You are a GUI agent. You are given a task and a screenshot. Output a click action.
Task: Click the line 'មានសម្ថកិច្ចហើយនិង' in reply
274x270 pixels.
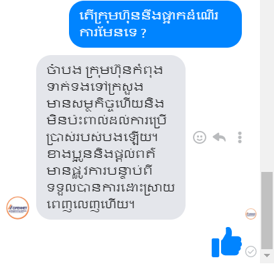(x=105, y=104)
